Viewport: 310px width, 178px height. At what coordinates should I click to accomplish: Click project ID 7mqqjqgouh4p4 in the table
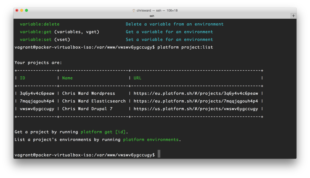(x=37, y=101)
